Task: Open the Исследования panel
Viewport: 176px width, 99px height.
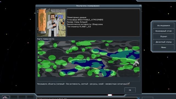Action: pyautogui.click(x=163, y=26)
